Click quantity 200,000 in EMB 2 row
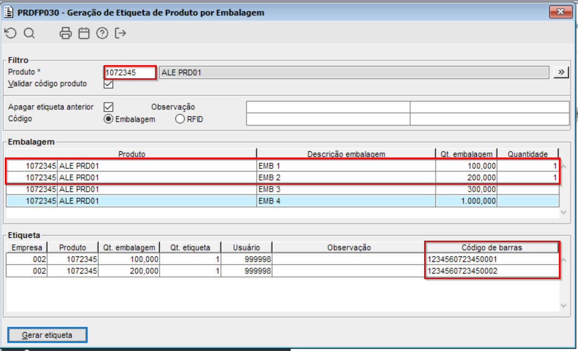 click(466, 178)
